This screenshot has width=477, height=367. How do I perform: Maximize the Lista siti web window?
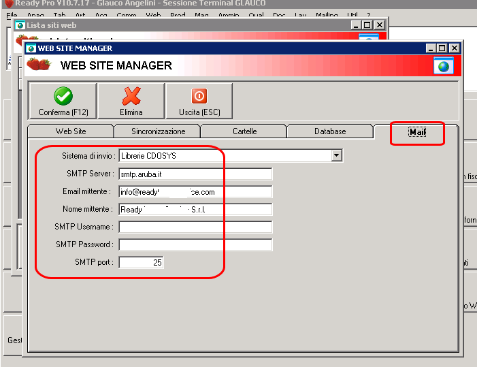pos(367,25)
